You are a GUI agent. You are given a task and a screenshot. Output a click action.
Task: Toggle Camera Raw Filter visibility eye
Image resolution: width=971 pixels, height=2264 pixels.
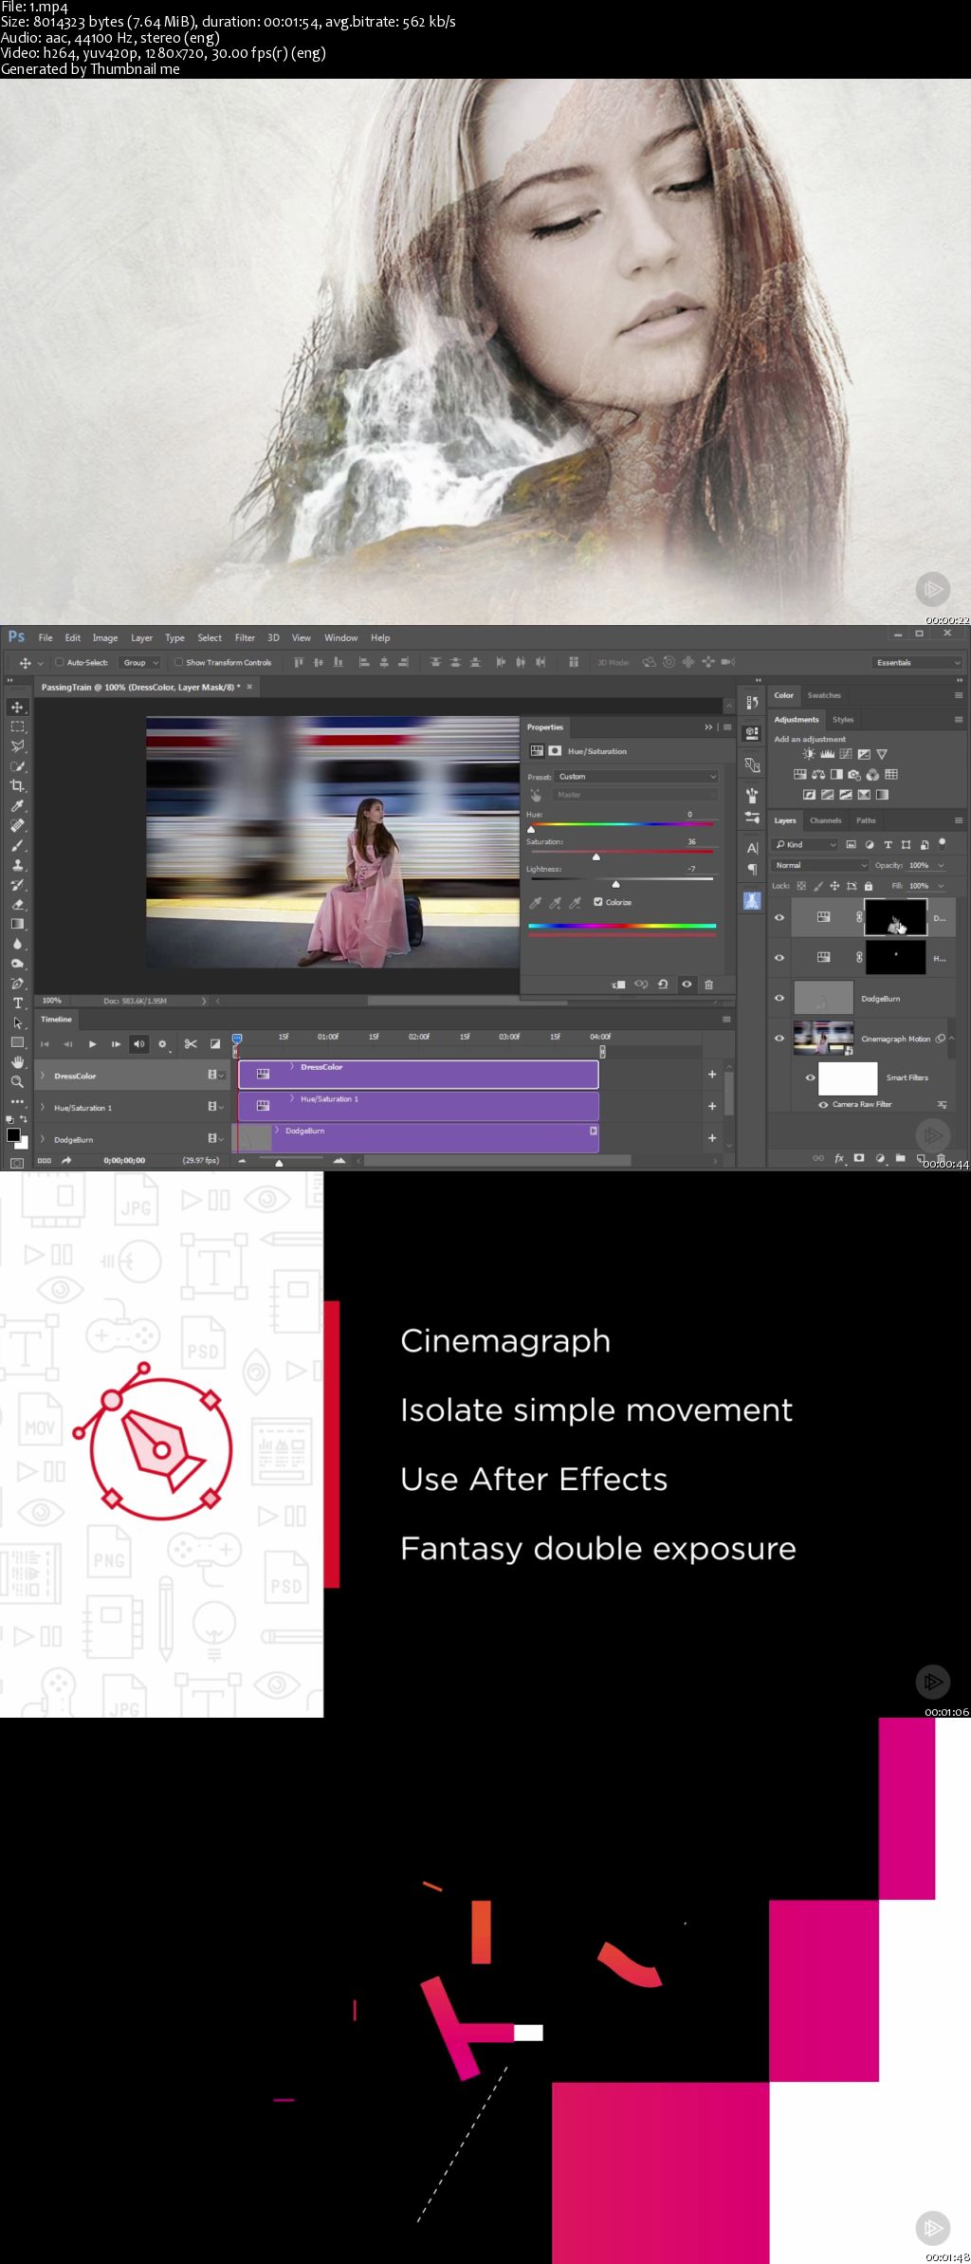pos(823,1105)
